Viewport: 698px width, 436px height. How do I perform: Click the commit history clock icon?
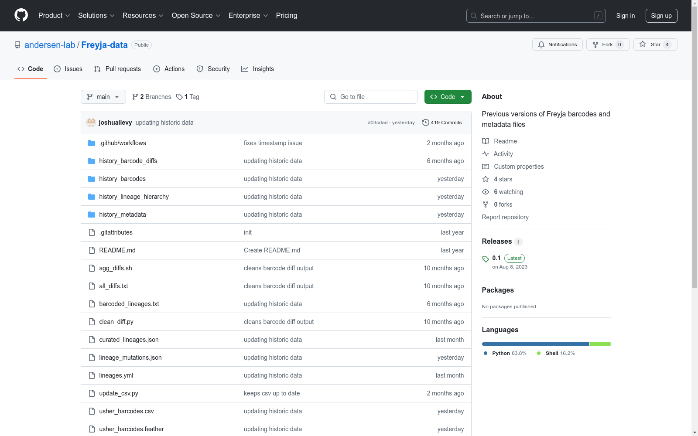(426, 123)
